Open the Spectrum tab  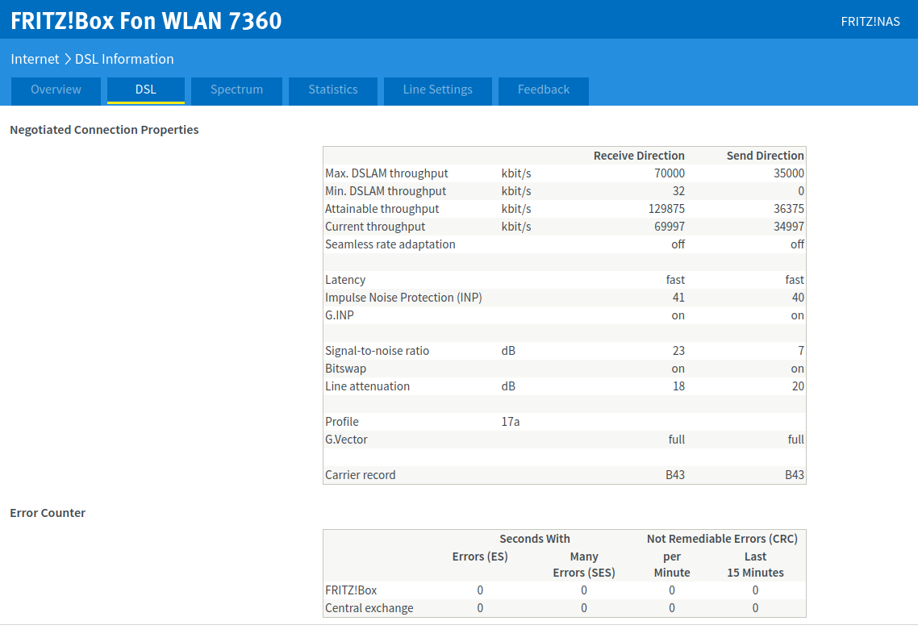coord(236,90)
